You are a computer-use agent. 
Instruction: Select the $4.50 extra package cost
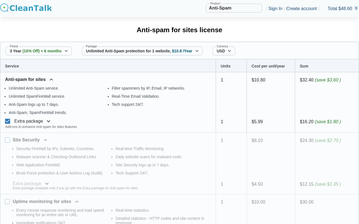point(257,184)
